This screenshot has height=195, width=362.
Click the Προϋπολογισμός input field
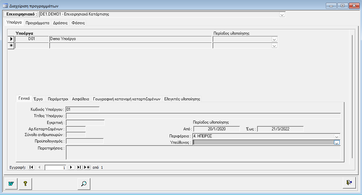pos(84,141)
